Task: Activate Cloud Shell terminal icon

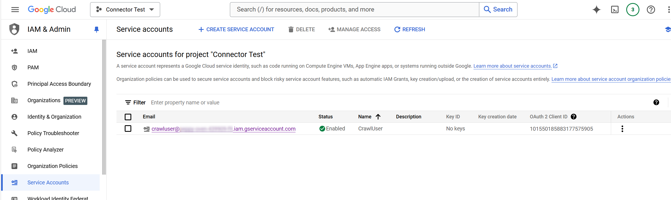Action: (615, 10)
